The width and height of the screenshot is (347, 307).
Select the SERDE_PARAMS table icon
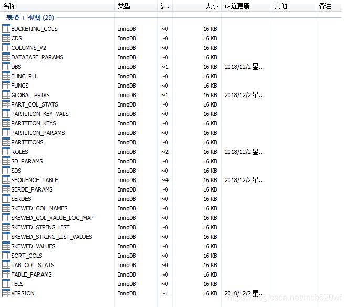6,189
